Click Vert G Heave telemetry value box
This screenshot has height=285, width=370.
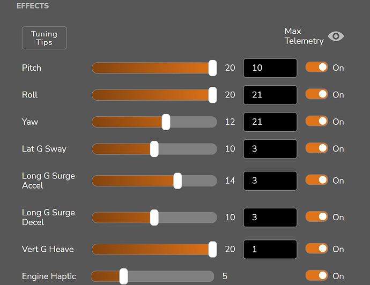(x=270, y=249)
